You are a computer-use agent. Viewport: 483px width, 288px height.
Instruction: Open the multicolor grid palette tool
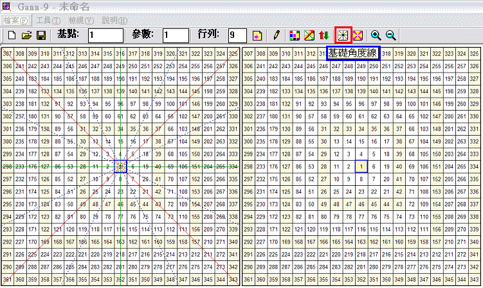pyautogui.click(x=295, y=35)
